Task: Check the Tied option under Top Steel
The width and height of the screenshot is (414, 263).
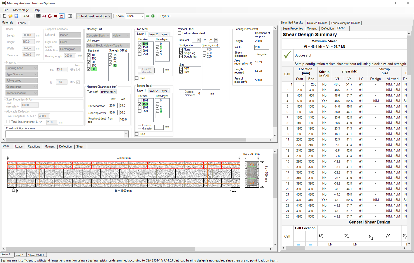Action: pyautogui.click(x=137, y=78)
